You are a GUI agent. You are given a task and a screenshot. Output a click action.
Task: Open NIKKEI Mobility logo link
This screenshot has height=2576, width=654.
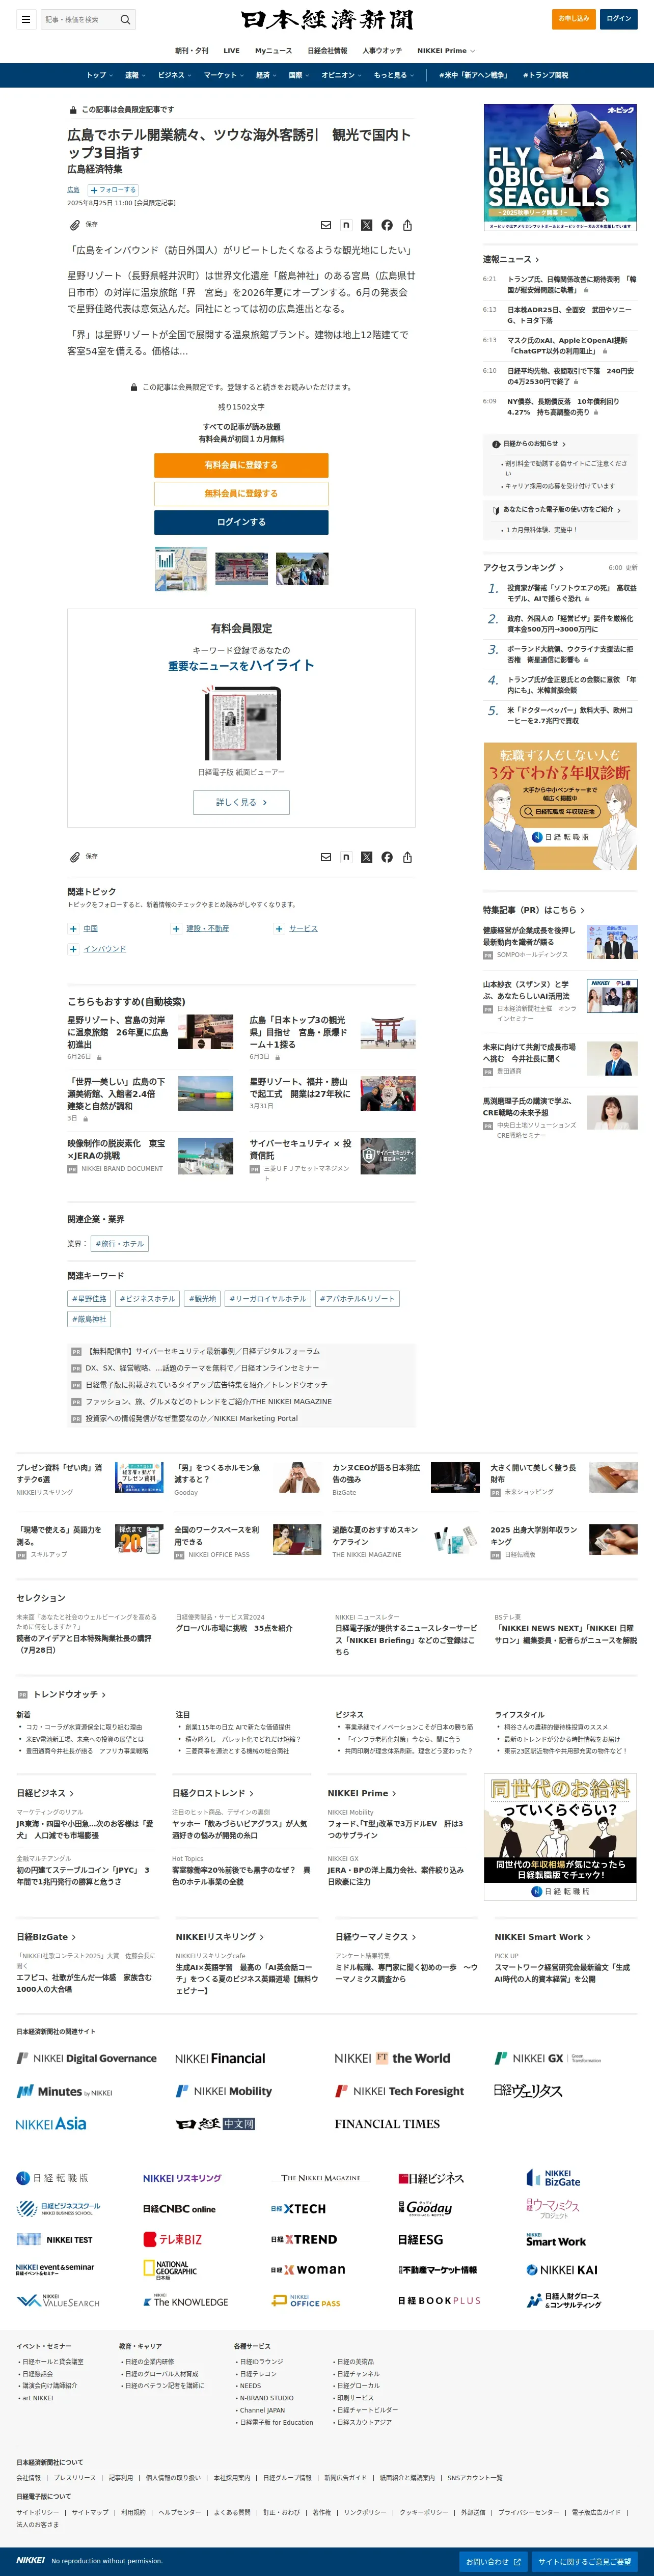coord(224,2091)
